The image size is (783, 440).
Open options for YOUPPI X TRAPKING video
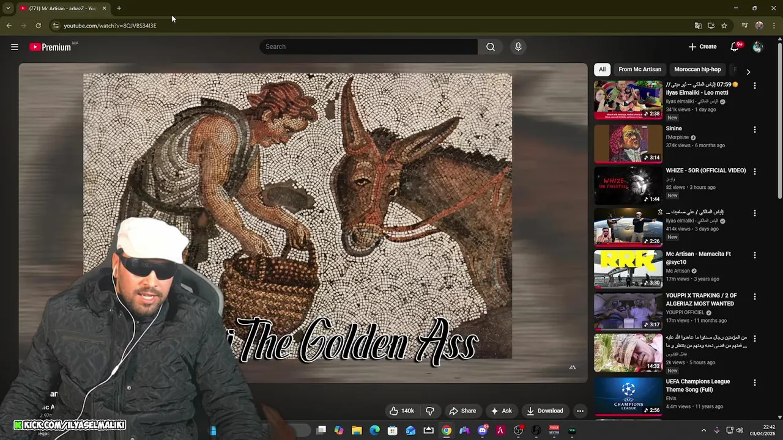[x=754, y=296]
